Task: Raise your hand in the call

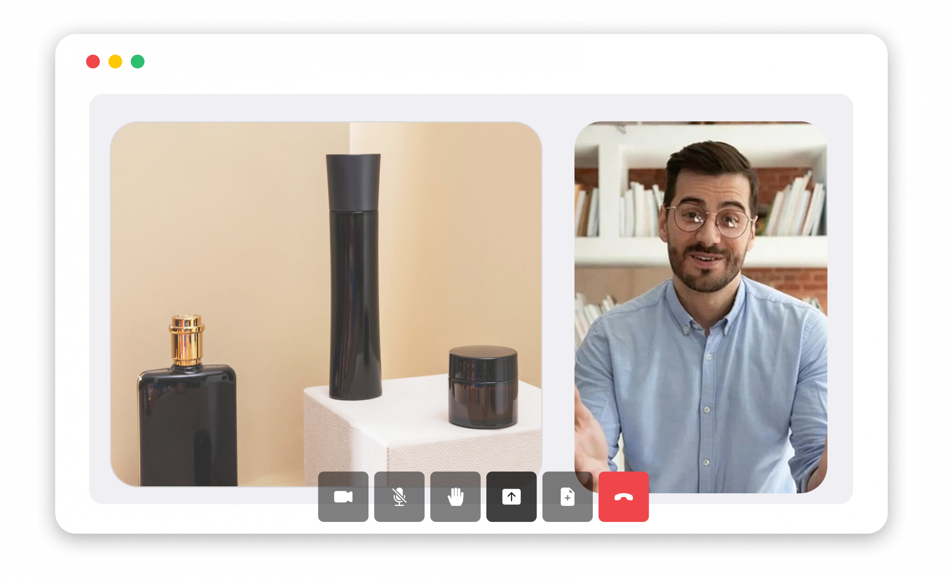Action: tap(455, 497)
